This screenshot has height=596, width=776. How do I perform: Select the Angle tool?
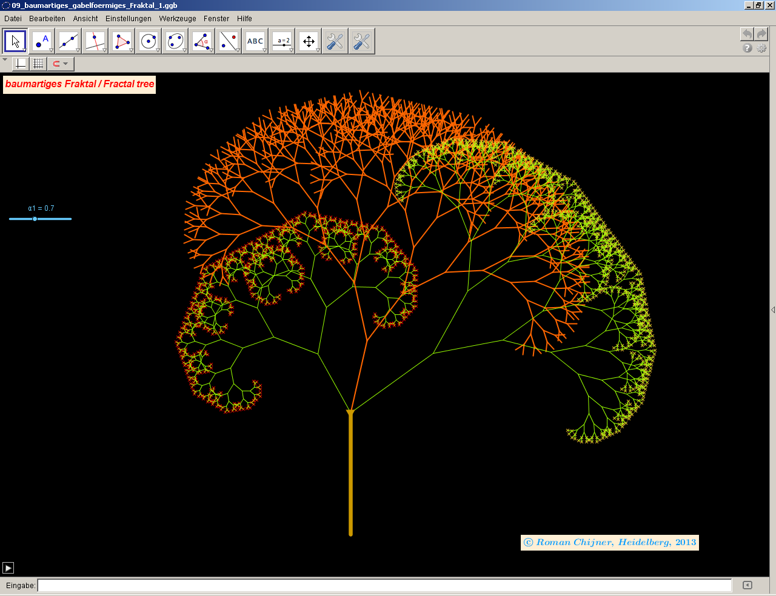click(x=202, y=41)
